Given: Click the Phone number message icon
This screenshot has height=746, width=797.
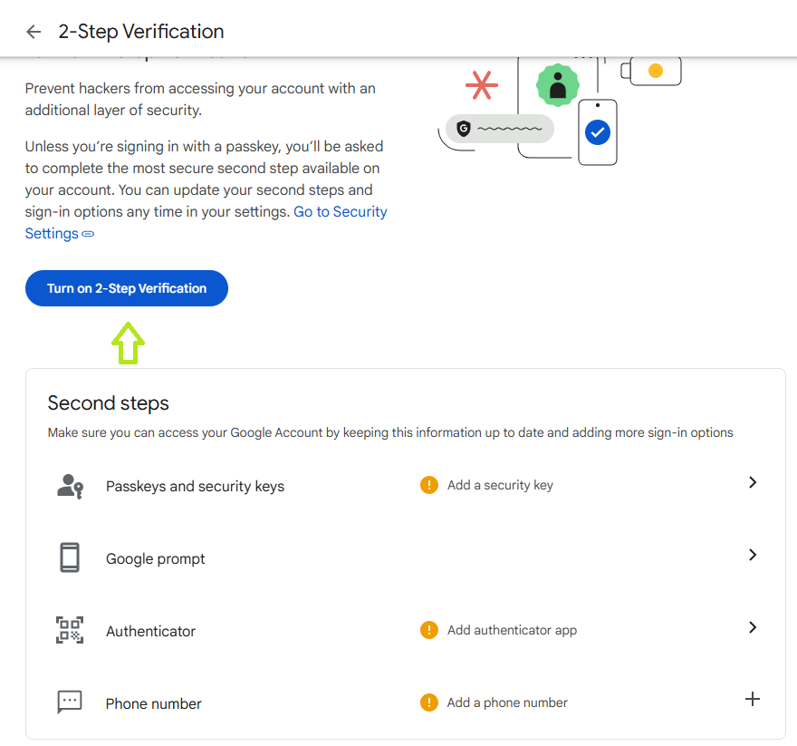Looking at the screenshot, I should [70, 701].
